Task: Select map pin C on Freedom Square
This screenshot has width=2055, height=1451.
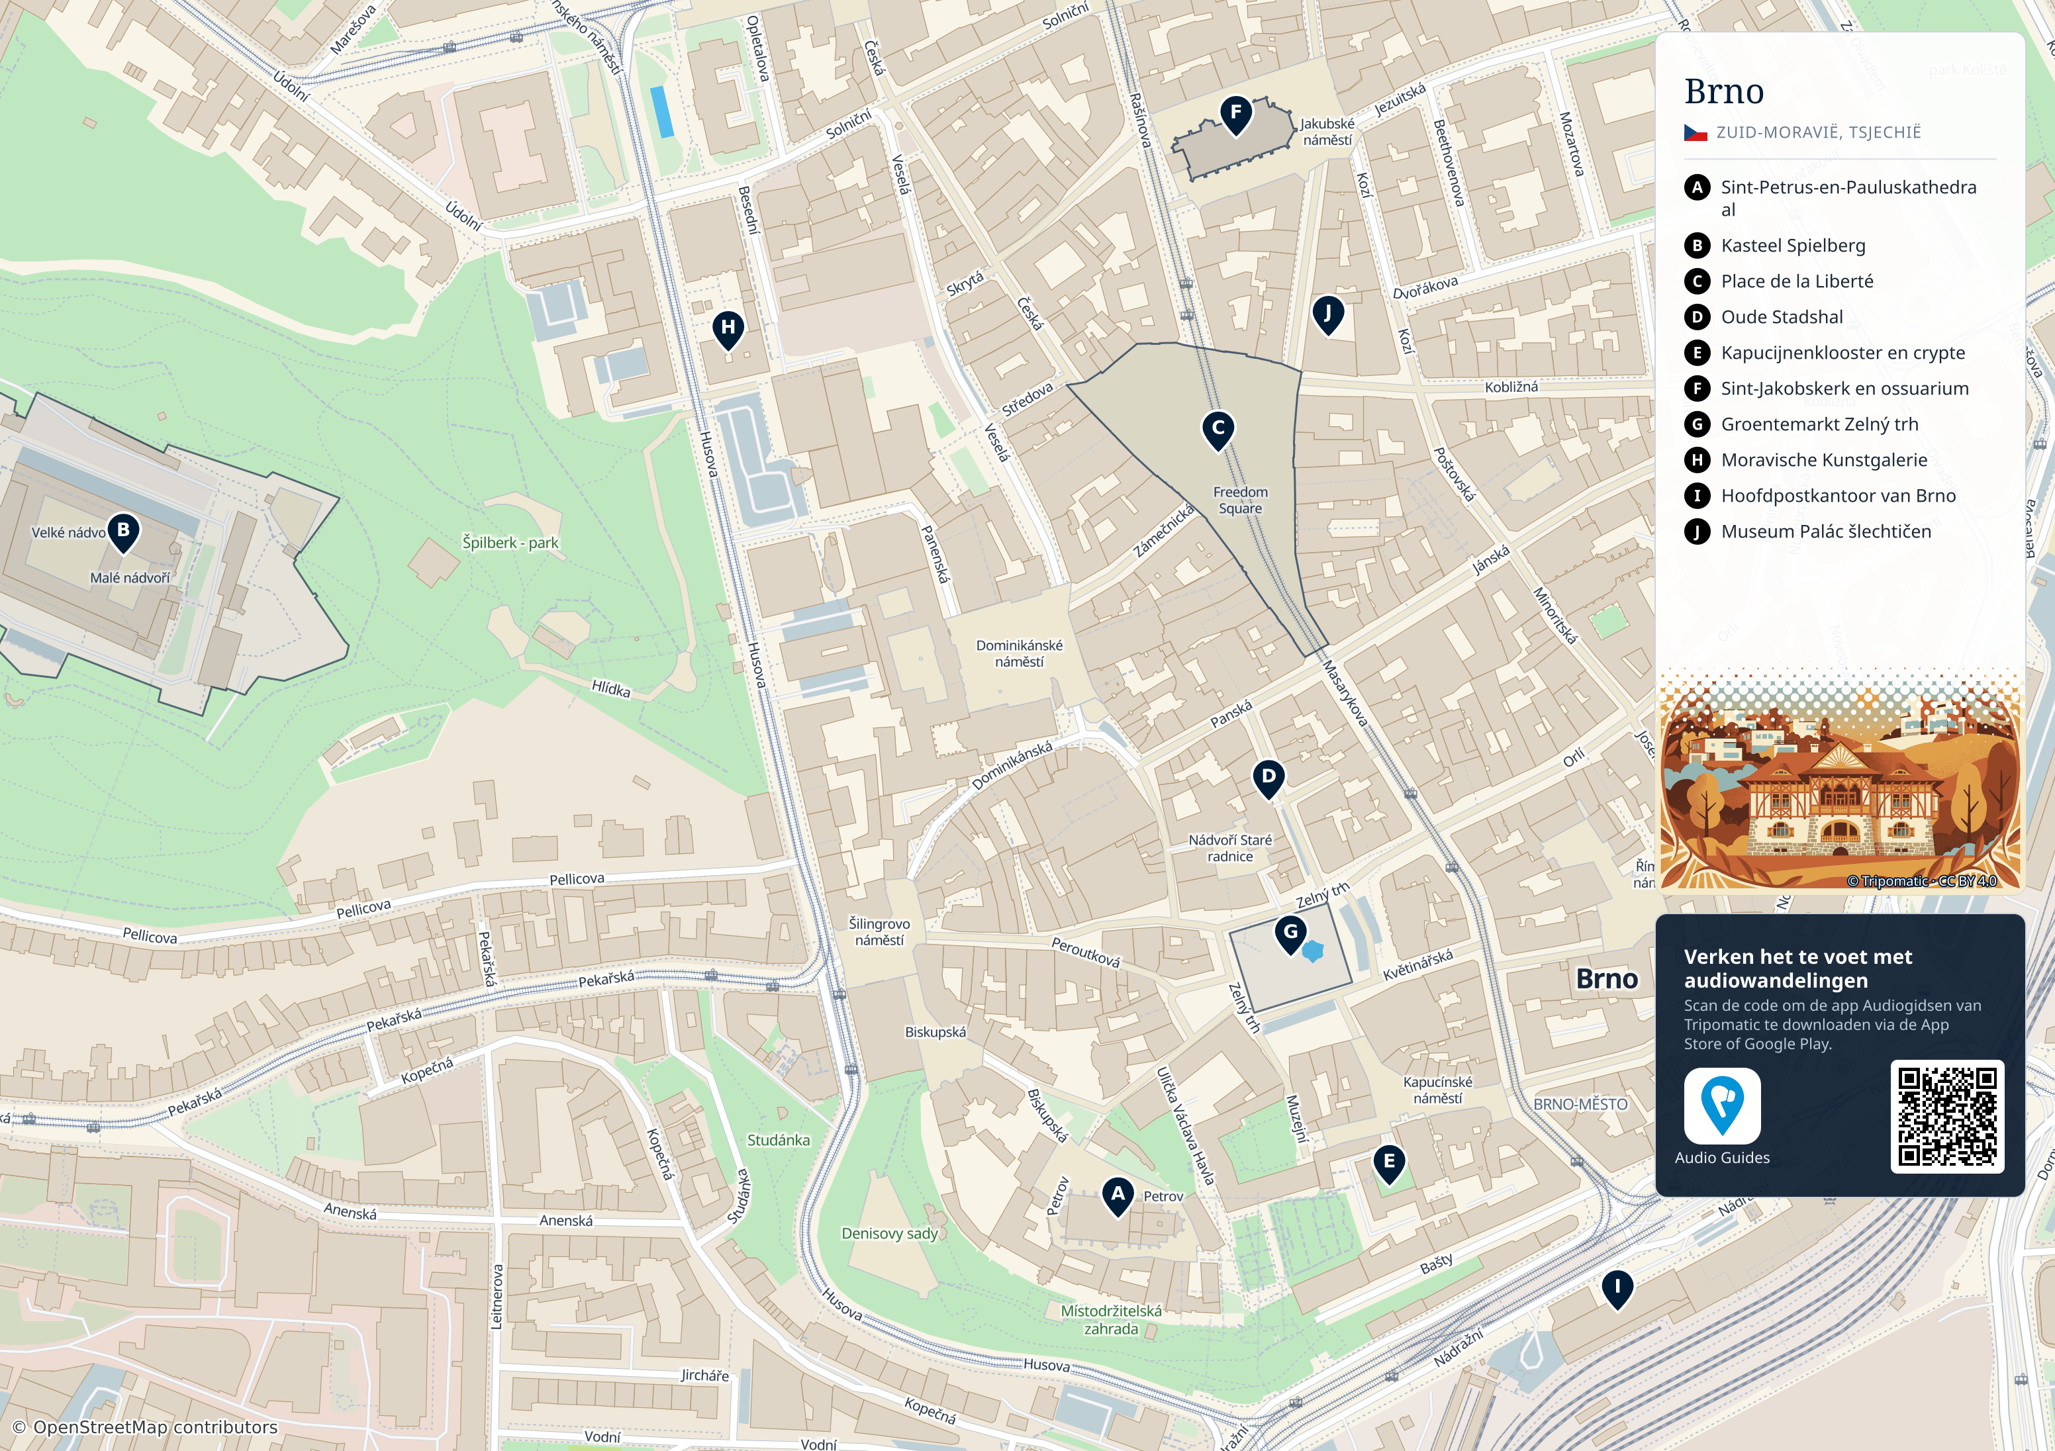Action: [1218, 432]
